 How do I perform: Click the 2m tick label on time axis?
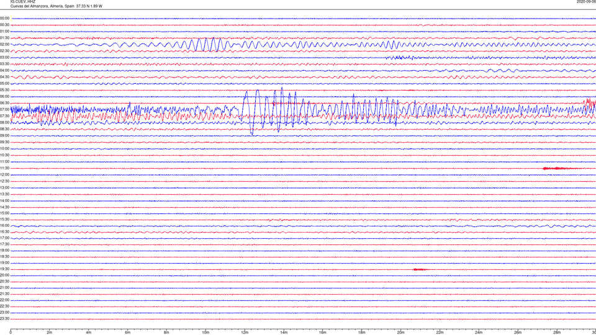click(50, 333)
